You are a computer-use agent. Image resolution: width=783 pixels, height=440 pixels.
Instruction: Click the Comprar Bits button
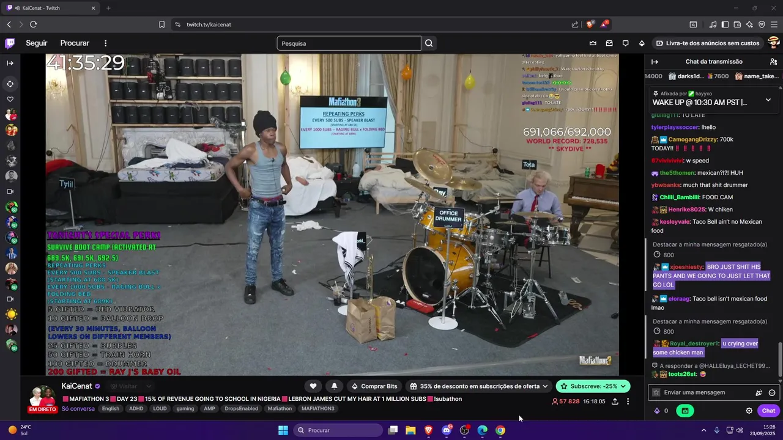point(374,386)
